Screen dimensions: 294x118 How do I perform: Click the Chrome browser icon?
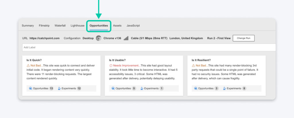tap(98, 38)
